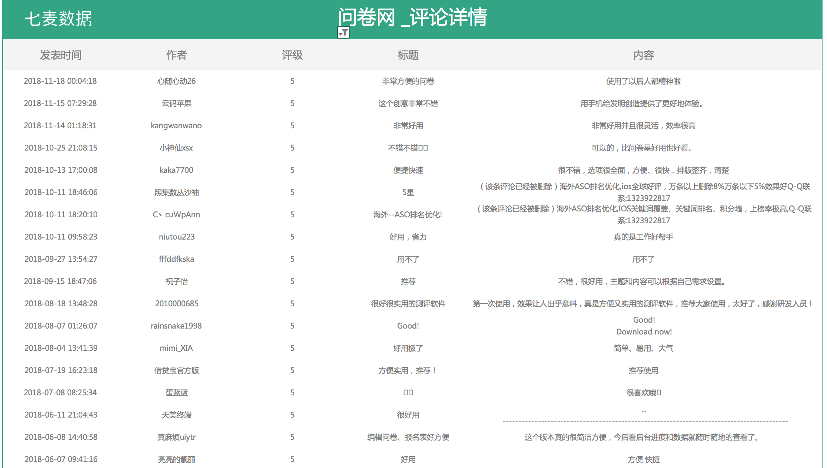Click content 真的是工作好帮手

[644, 237]
